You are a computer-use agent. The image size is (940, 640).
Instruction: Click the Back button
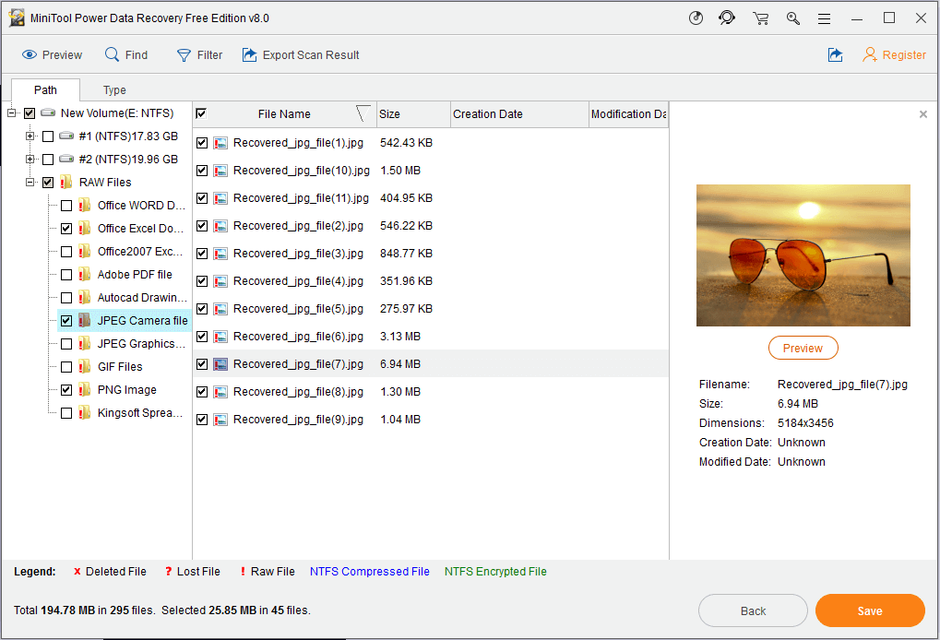coord(753,610)
